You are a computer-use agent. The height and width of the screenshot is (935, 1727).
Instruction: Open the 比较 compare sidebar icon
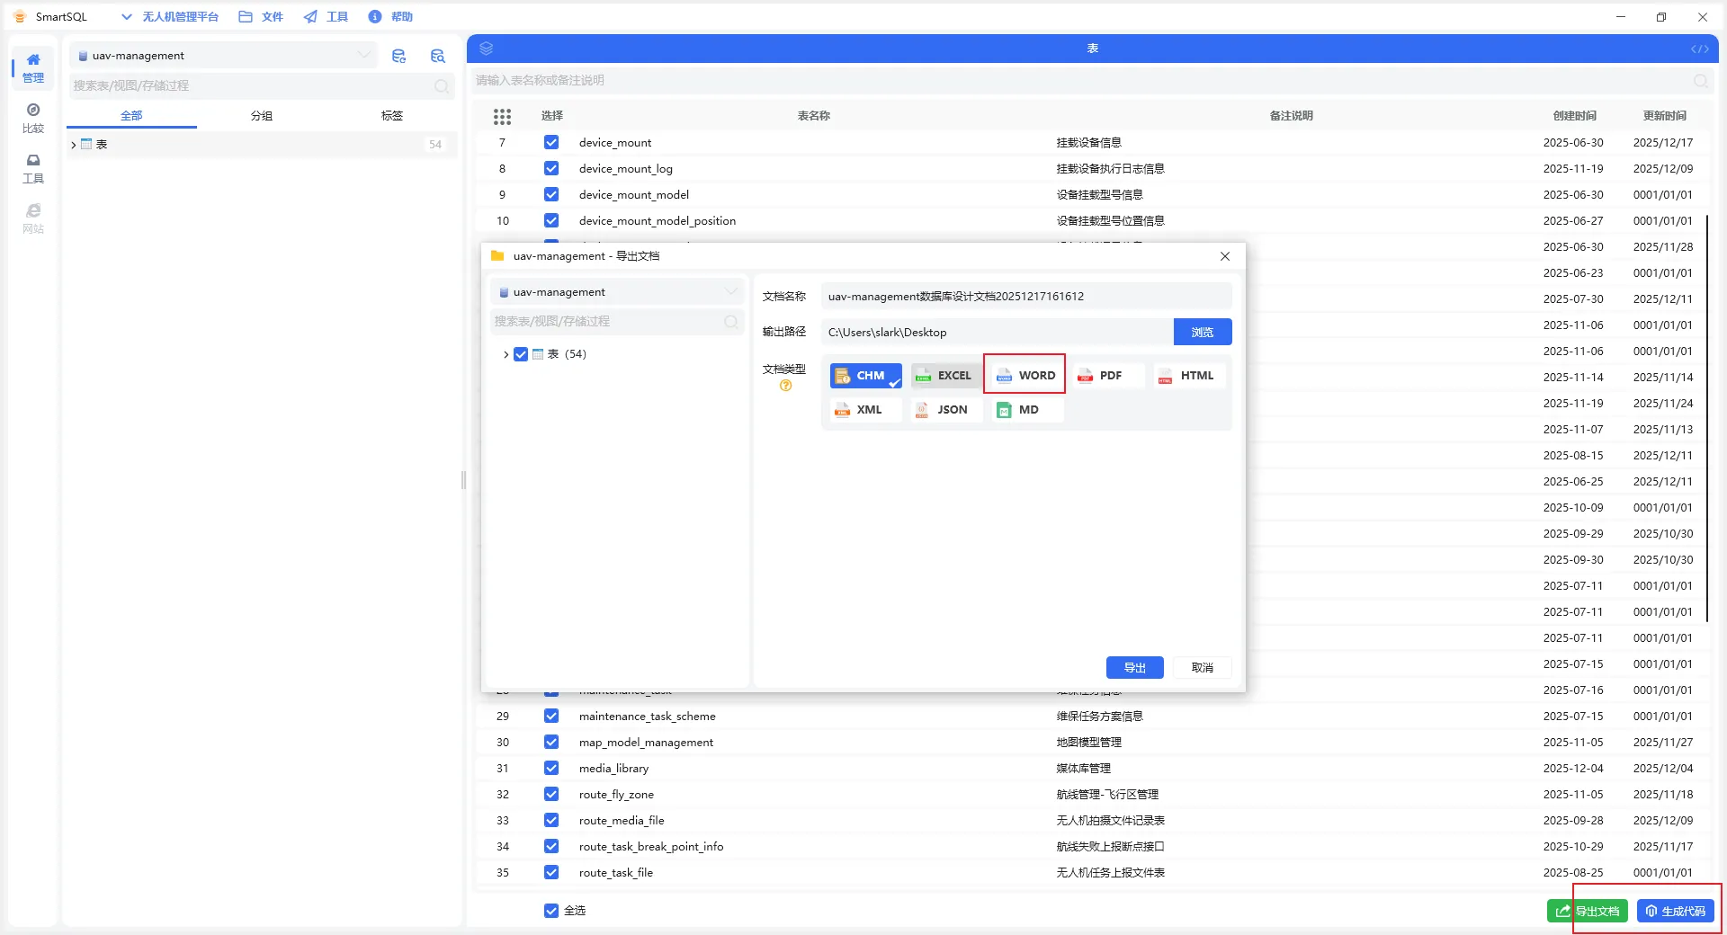[33, 118]
